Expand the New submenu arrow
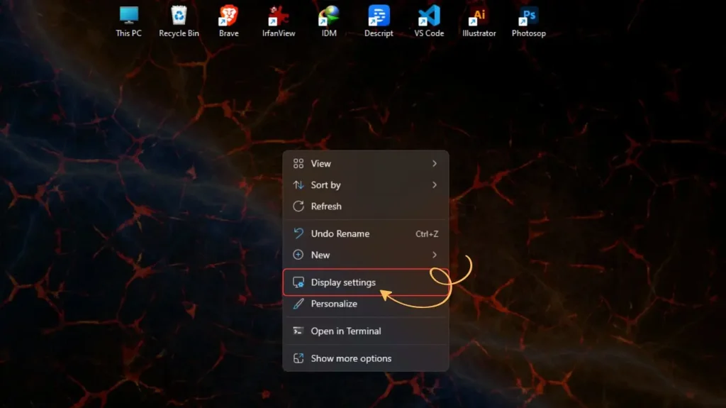Image resolution: width=726 pixels, height=408 pixels. 435,255
